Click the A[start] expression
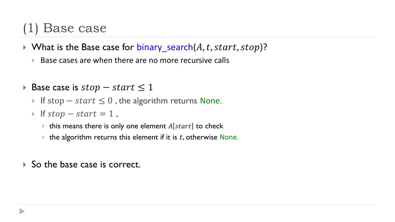Screen dimensions: 395x222 (x=181, y=126)
